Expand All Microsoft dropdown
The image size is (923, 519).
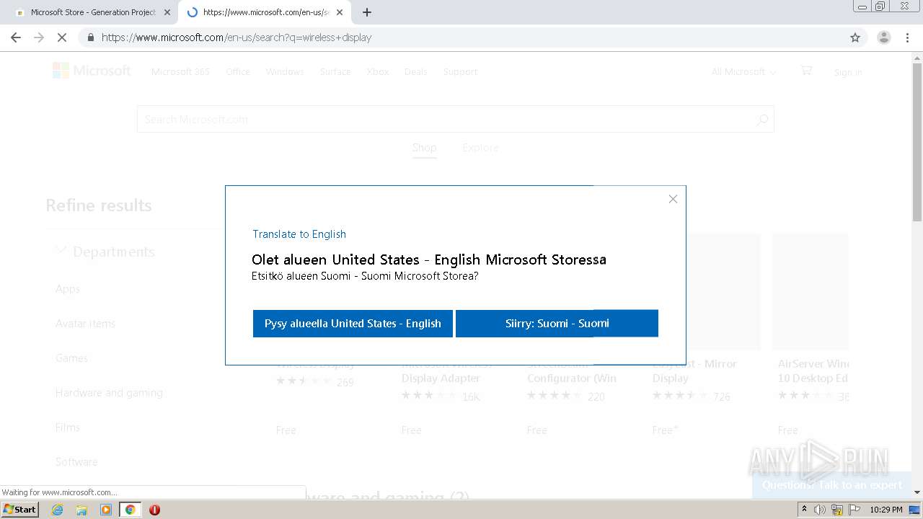[743, 71]
